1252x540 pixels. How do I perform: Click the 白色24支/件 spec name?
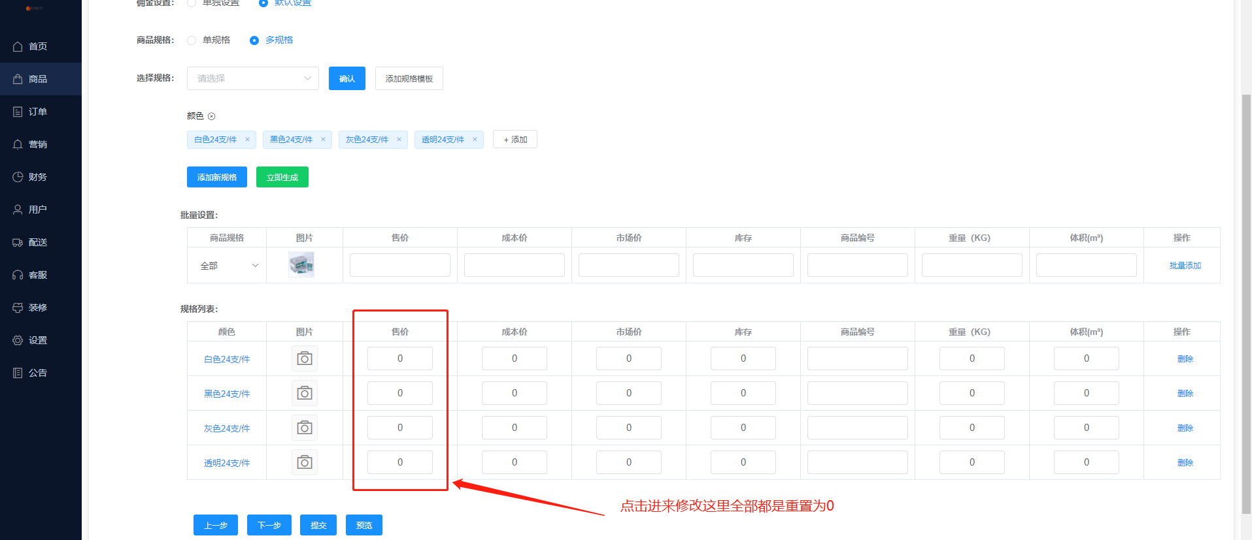[227, 359]
